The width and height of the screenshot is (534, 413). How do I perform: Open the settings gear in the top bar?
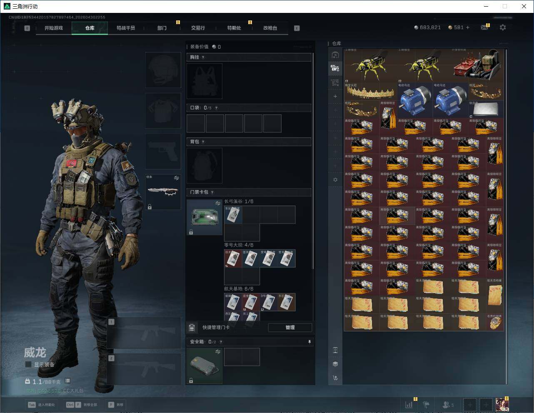[x=503, y=27]
